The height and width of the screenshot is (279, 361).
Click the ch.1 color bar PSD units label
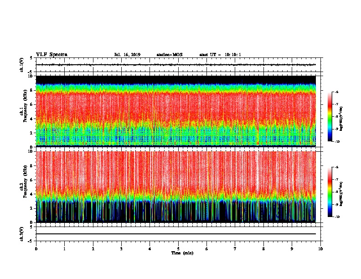(341, 119)
